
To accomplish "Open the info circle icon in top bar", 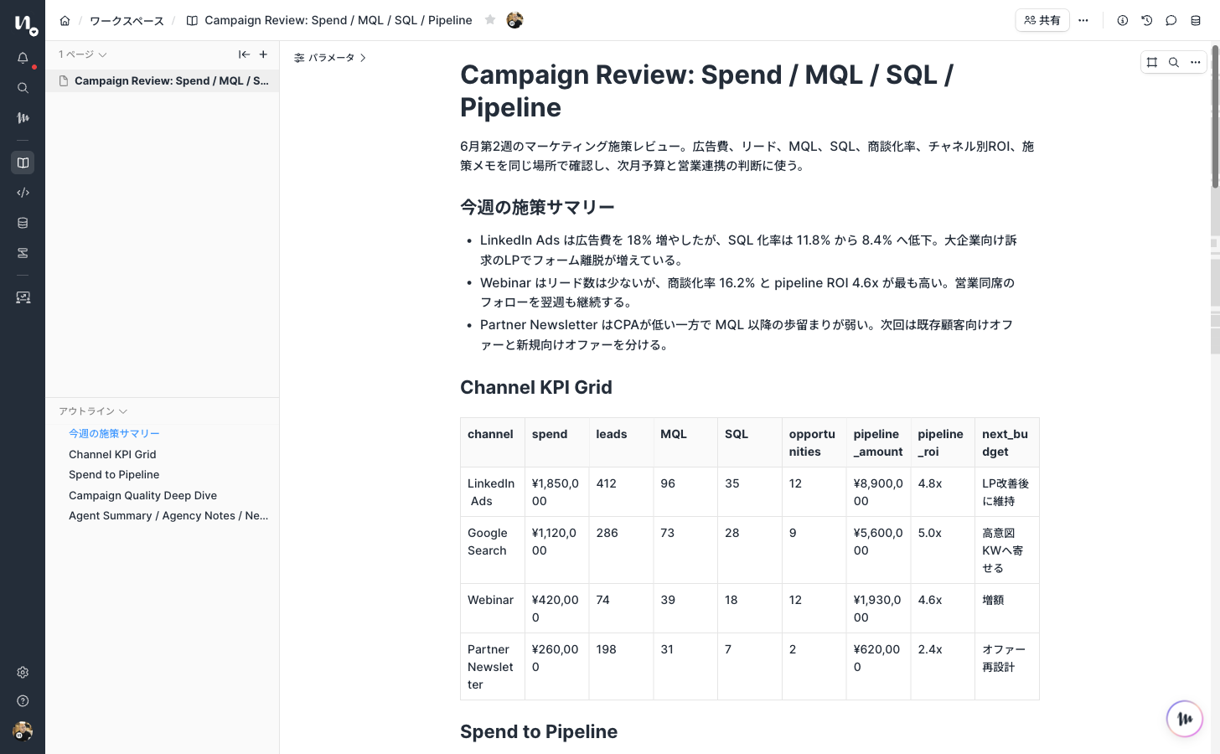I will click(x=1123, y=20).
